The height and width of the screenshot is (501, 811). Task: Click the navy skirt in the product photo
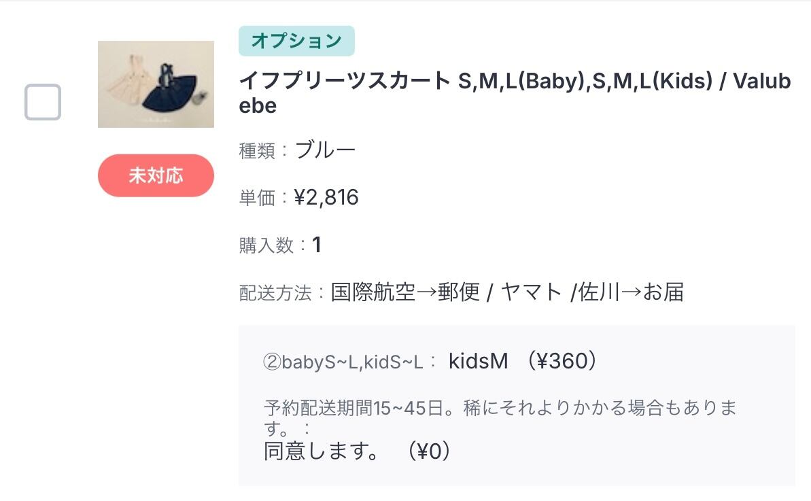point(172,88)
